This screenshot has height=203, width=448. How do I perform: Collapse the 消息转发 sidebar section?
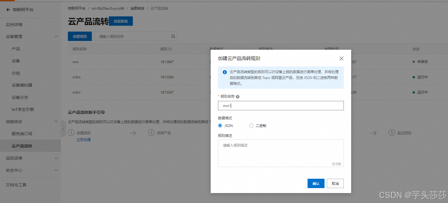click(x=56, y=121)
